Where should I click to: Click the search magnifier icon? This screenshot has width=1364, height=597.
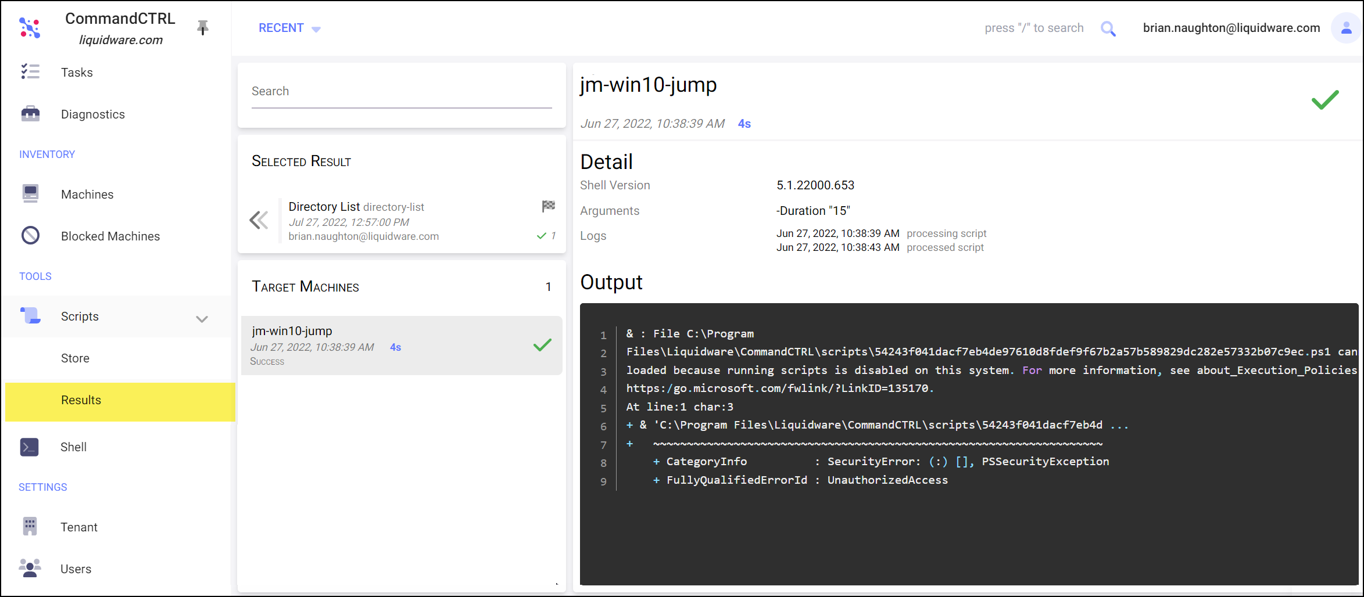[1108, 28]
